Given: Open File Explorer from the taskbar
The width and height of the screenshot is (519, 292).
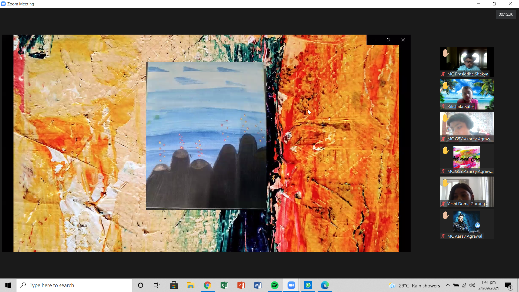Looking at the screenshot, I should 191,285.
